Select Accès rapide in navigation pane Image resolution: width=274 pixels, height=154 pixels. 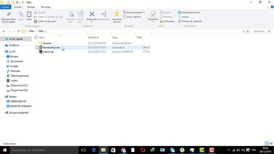point(16,39)
